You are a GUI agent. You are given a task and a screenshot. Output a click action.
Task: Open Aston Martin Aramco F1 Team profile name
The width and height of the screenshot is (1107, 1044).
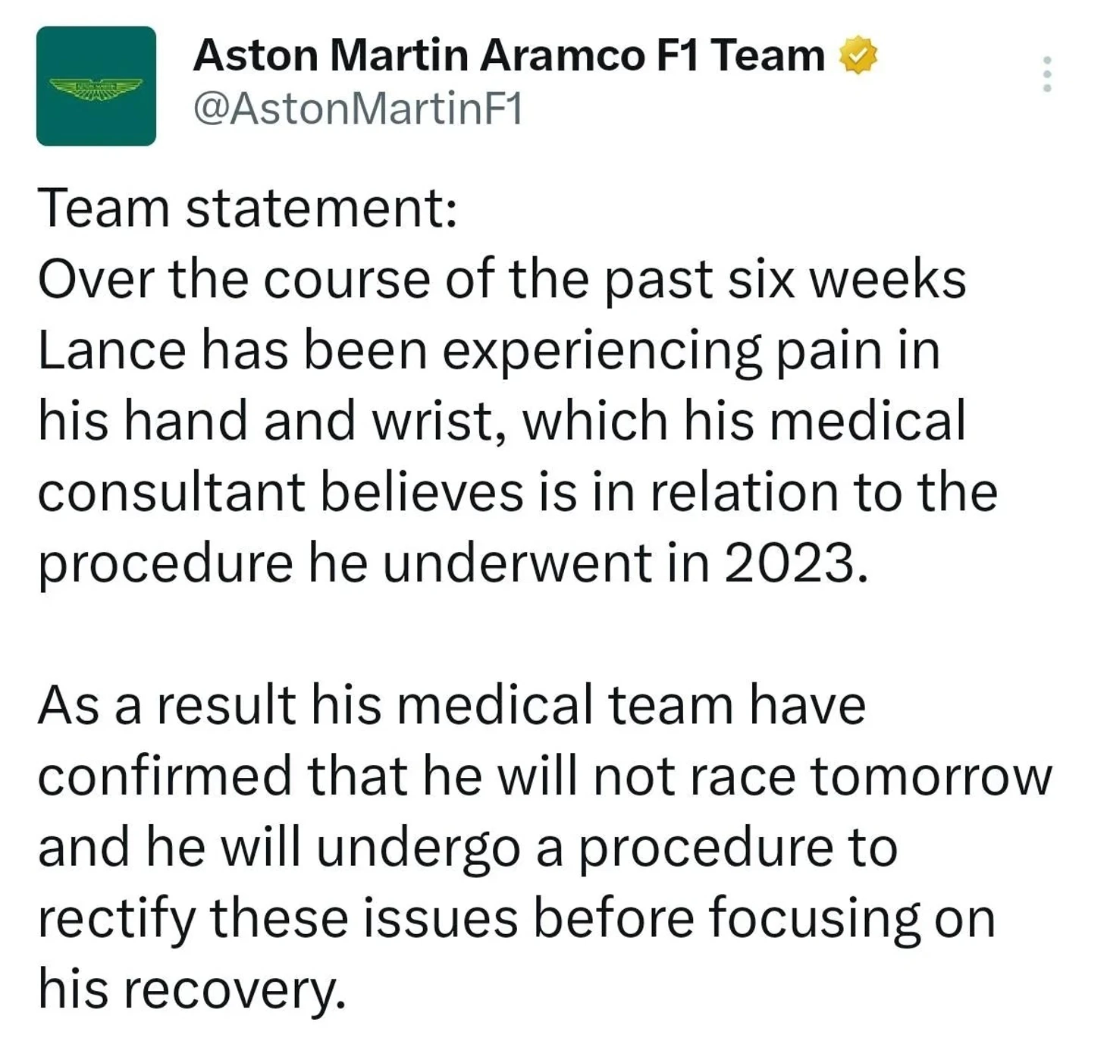pyautogui.click(x=509, y=56)
